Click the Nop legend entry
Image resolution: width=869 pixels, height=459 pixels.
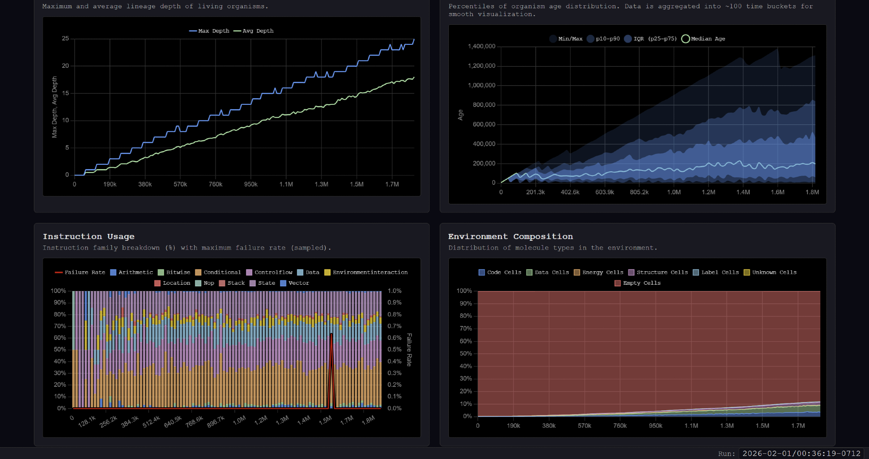tap(205, 283)
